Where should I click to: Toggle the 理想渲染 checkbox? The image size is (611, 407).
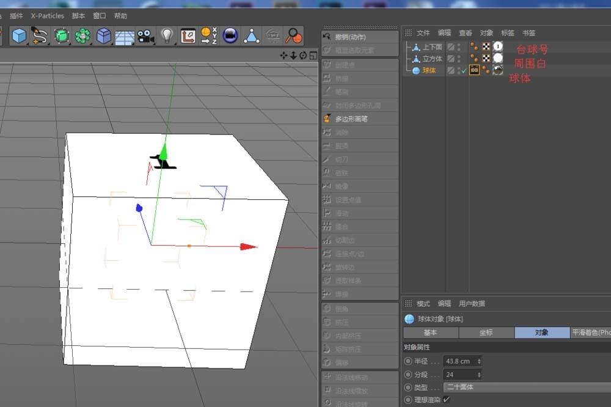[x=447, y=398]
